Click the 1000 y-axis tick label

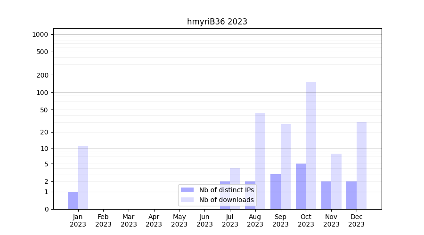[x=40, y=34]
